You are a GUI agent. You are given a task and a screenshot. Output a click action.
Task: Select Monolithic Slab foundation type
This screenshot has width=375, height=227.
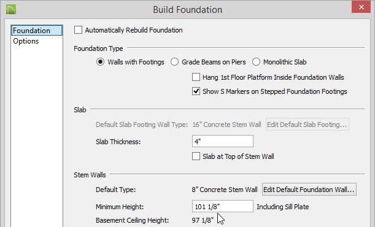256,62
